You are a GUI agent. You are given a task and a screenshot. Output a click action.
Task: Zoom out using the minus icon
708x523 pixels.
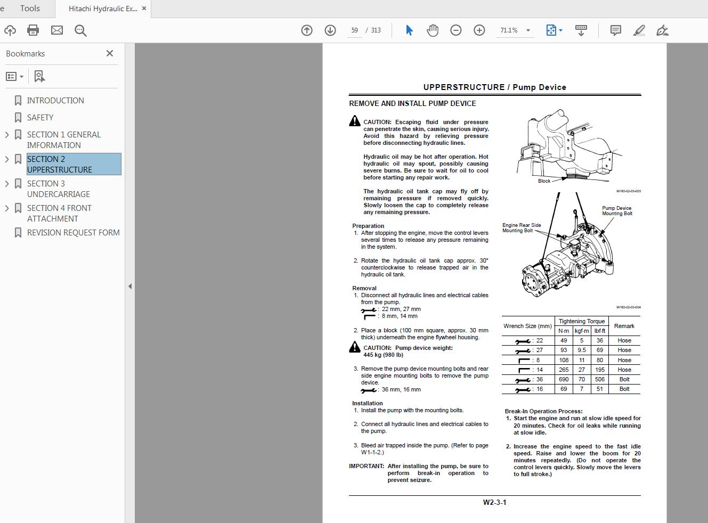455,30
